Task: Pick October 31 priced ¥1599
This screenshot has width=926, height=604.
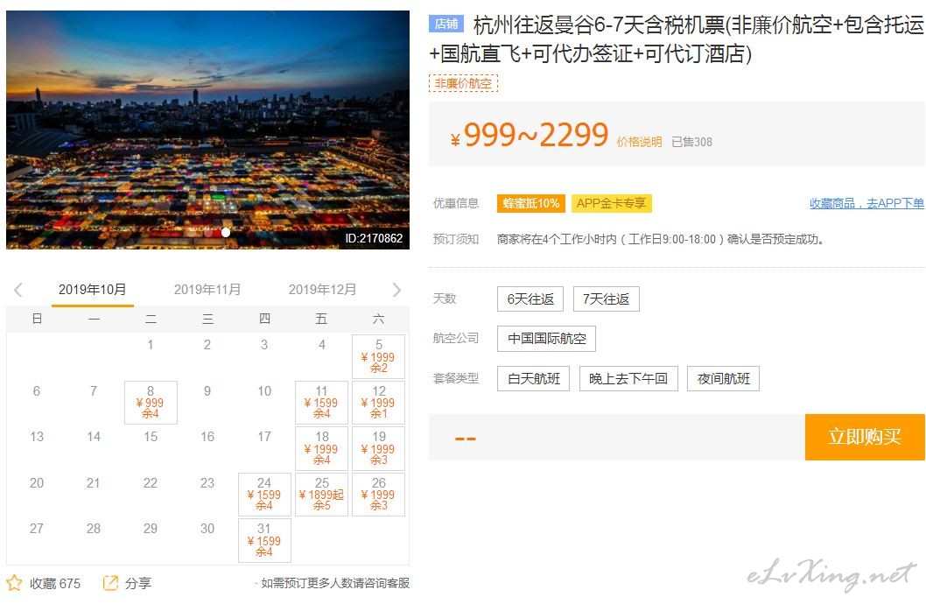Action: point(264,540)
